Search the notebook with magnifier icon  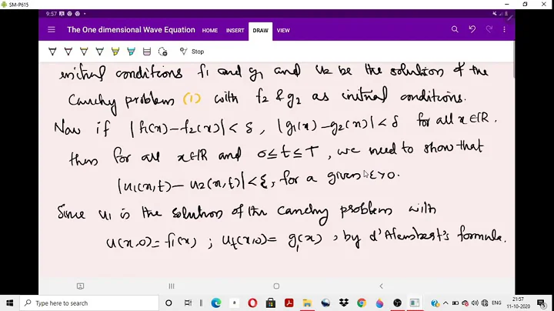[455, 29]
